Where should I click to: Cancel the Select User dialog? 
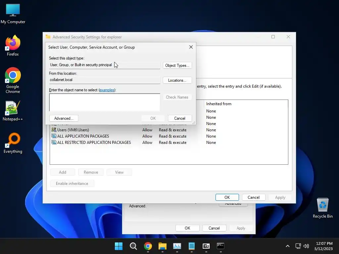(180, 118)
